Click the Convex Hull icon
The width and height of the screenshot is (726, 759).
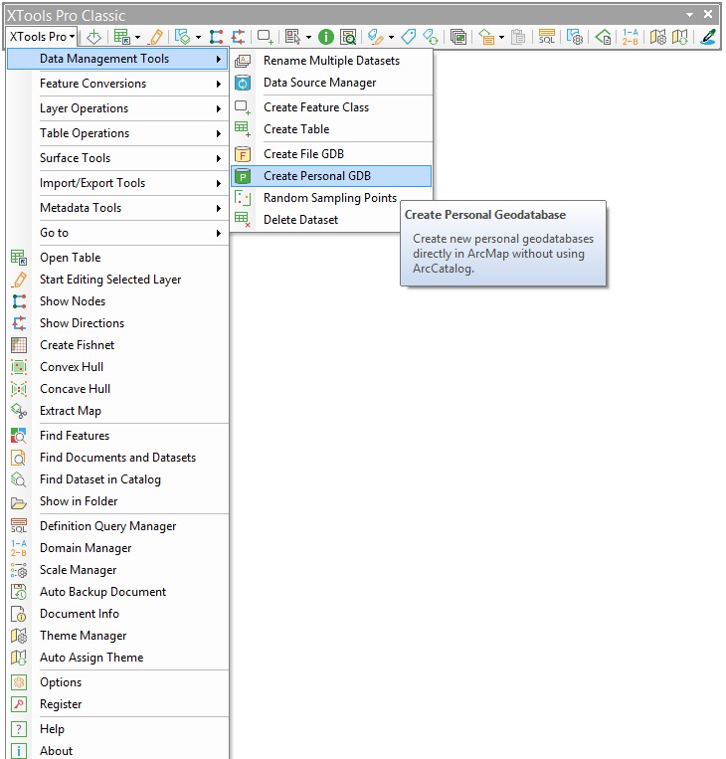click(19, 367)
